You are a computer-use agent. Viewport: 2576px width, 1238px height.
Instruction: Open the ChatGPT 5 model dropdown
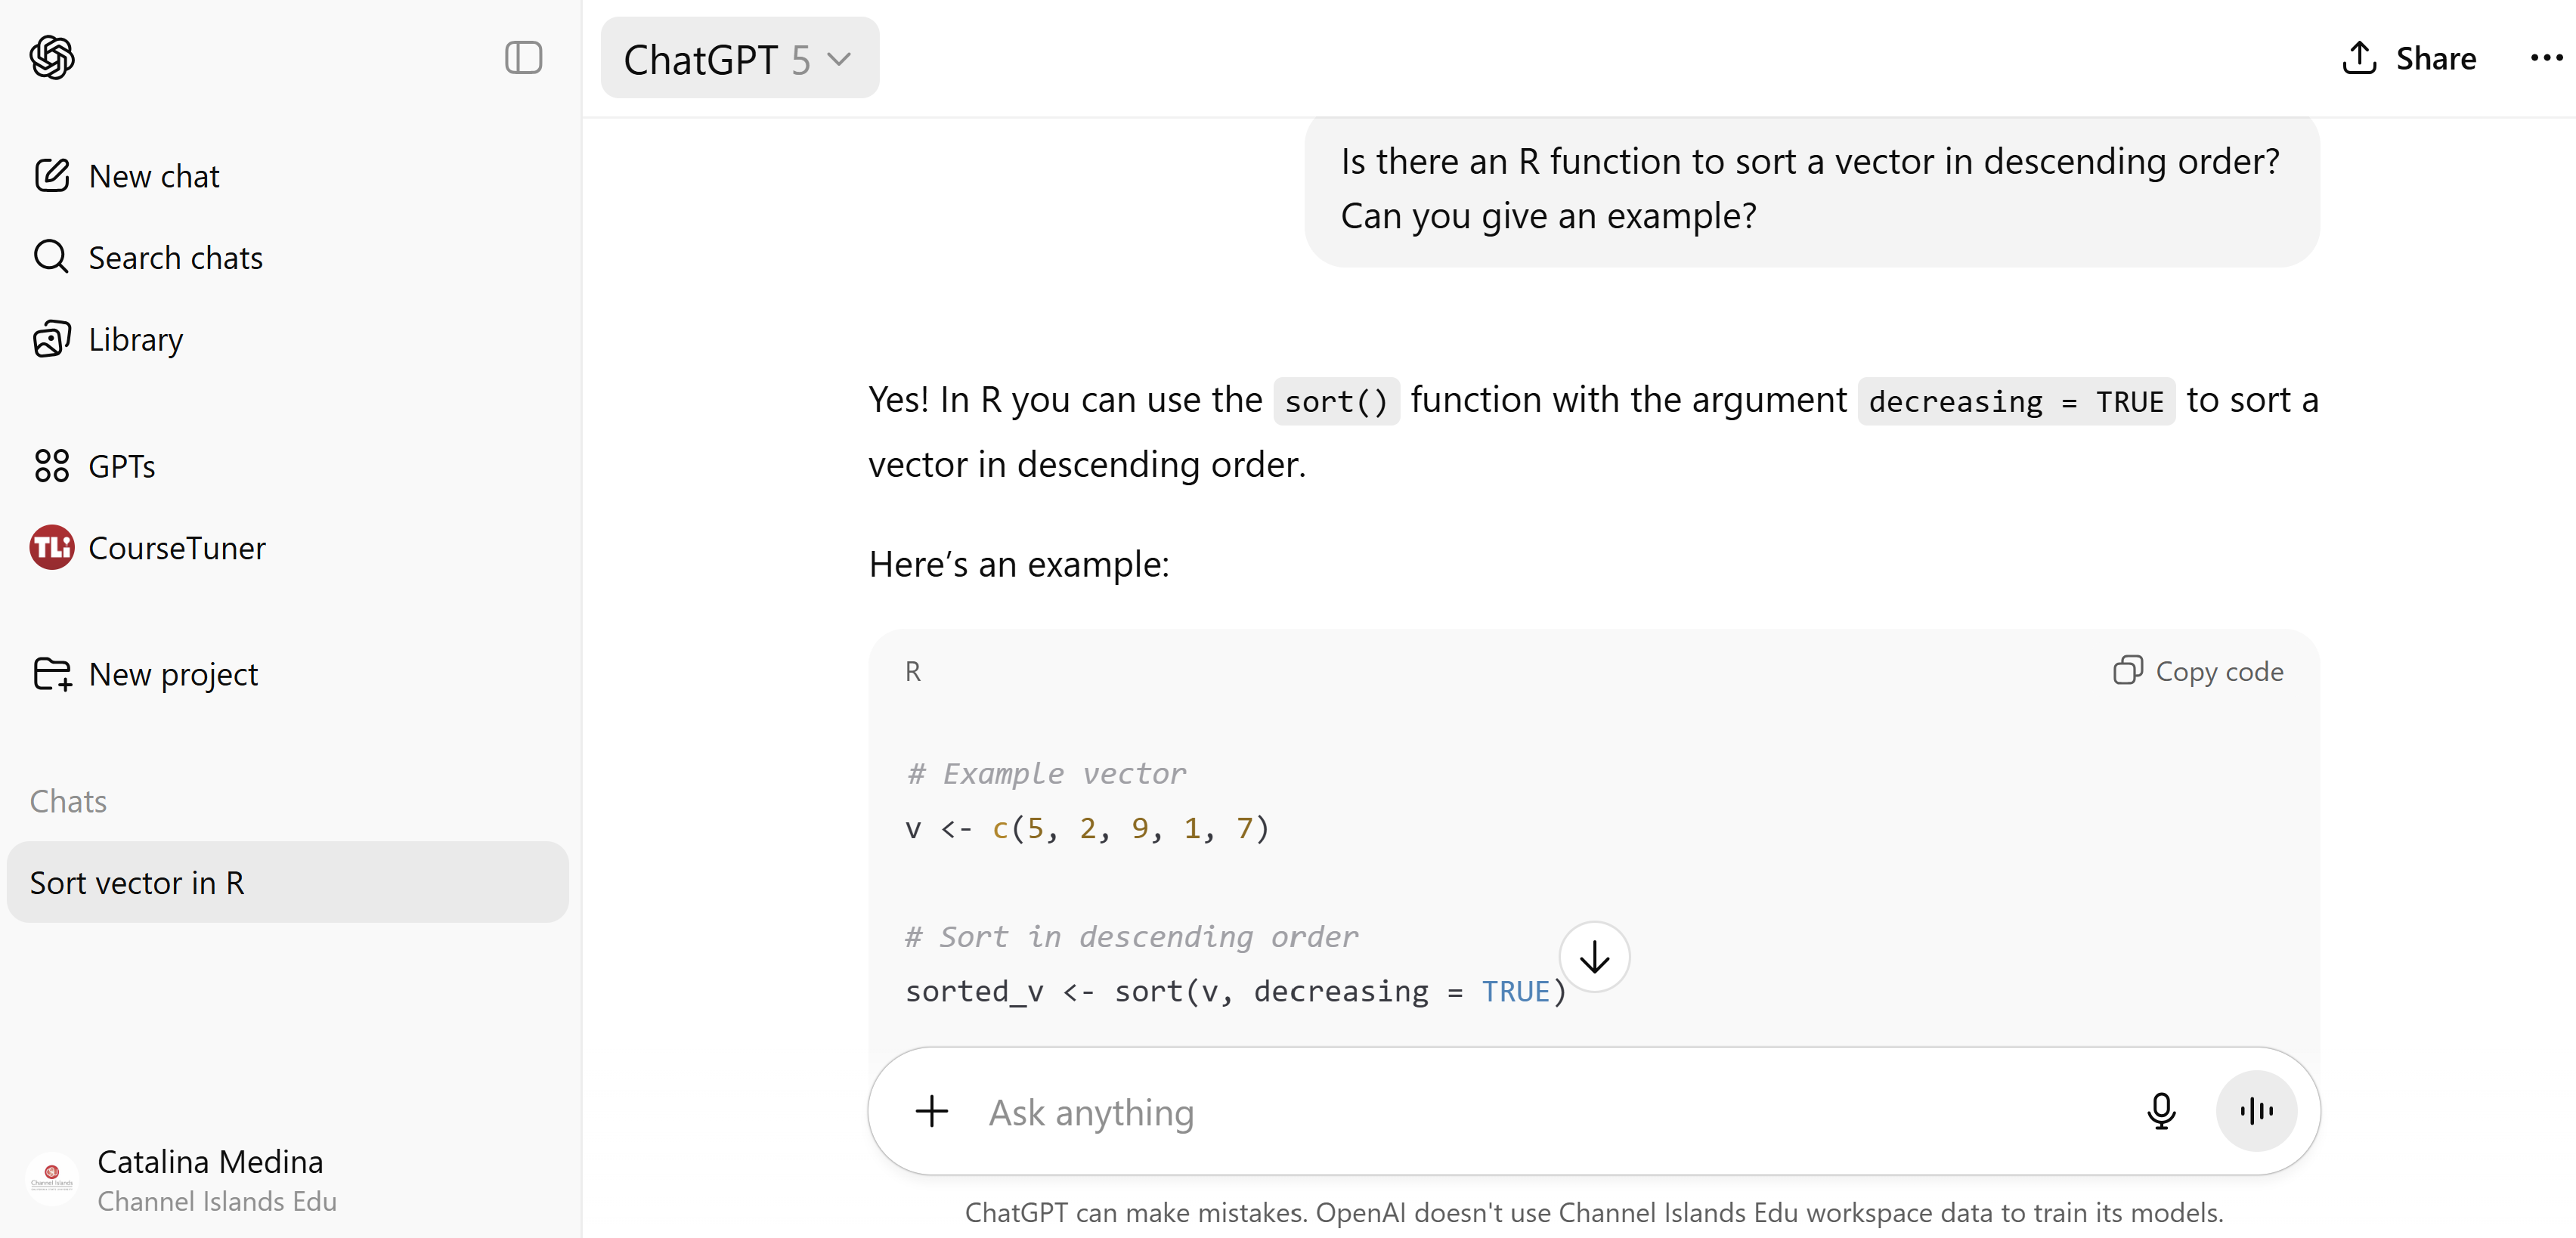(739, 59)
